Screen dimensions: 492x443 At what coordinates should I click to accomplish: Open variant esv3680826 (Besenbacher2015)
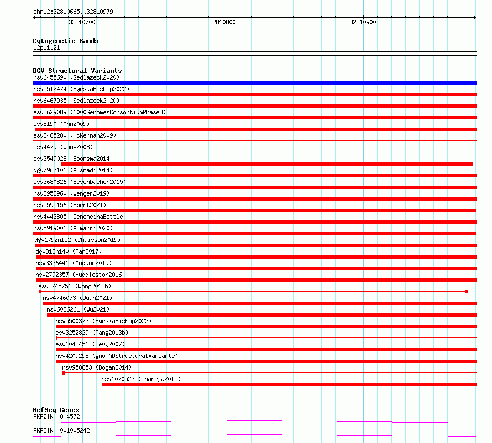click(x=80, y=182)
